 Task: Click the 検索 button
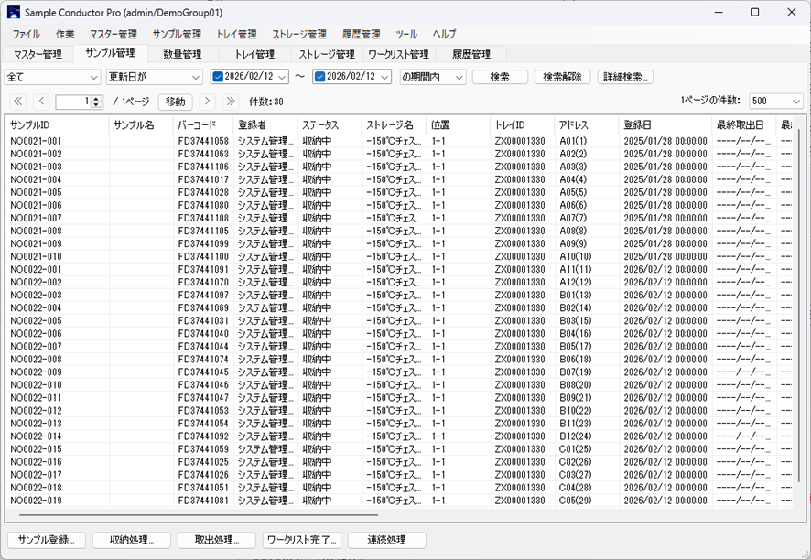pyautogui.click(x=500, y=77)
